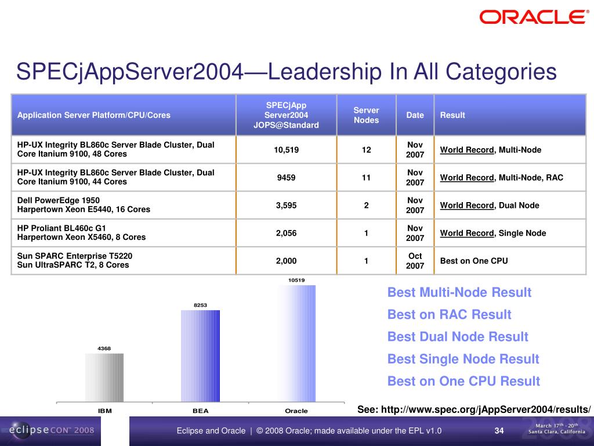Click the Date column header

[x=415, y=115]
